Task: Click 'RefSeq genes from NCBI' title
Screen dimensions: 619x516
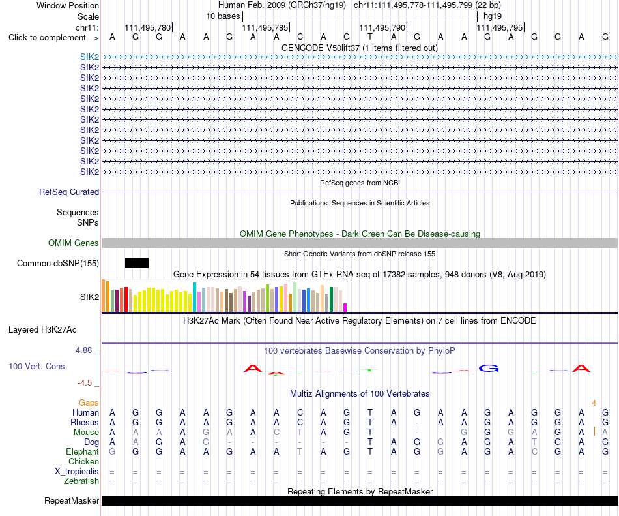Action: click(x=360, y=183)
